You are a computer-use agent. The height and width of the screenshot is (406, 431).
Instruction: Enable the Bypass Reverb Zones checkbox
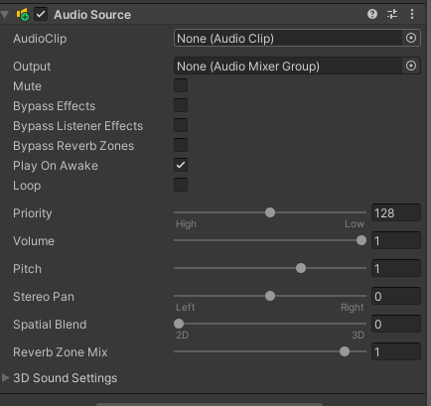tap(181, 145)
